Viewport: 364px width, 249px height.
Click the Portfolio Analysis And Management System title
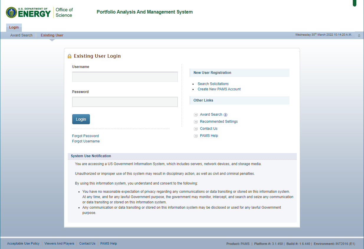click(145, 12)
